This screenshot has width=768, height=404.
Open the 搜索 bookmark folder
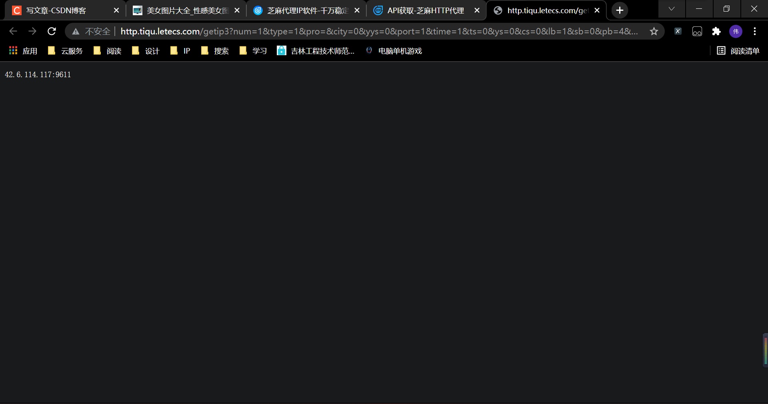point(214,51)
